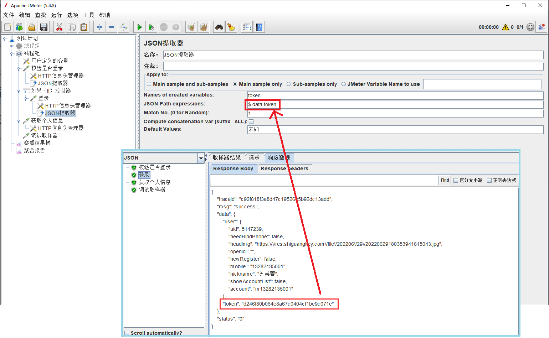
Task: Click the Find button
Action: click(x=445, y=180)
